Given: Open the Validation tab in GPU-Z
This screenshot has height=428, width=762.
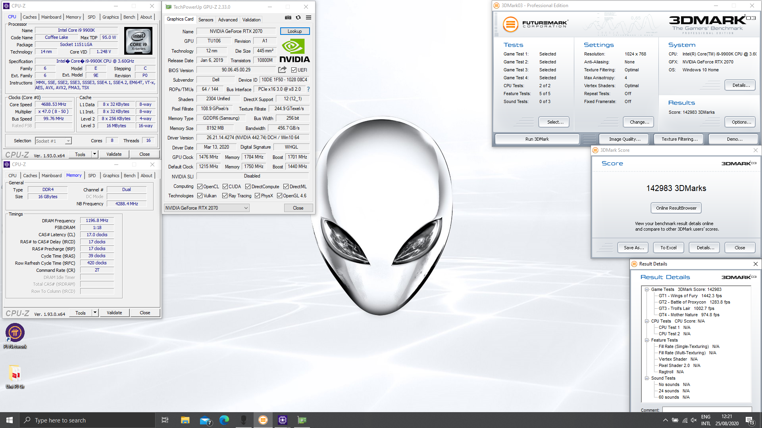Looking at the screenshot, I should 251,20.
